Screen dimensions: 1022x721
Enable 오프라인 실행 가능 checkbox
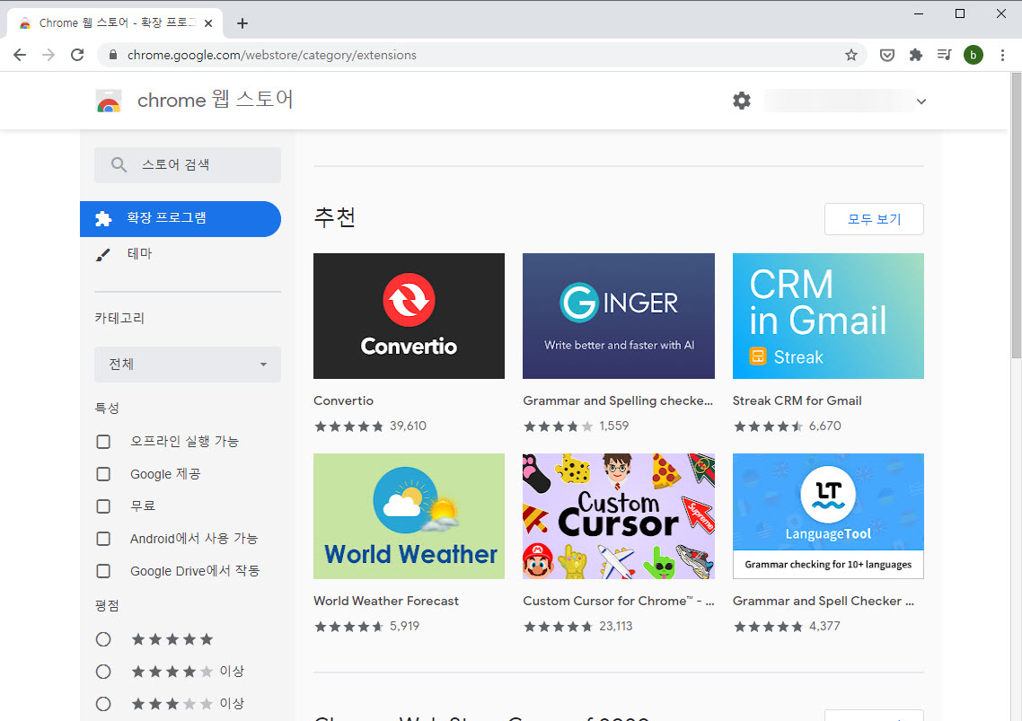103,442
